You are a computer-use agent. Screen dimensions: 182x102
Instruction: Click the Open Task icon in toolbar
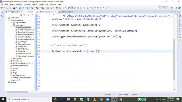60,8
